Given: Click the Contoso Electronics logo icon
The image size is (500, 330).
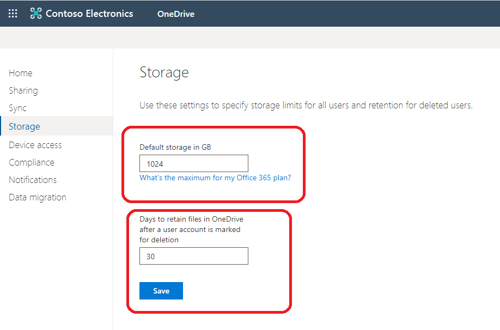Looking at the screenshot, I should [36, 13].
